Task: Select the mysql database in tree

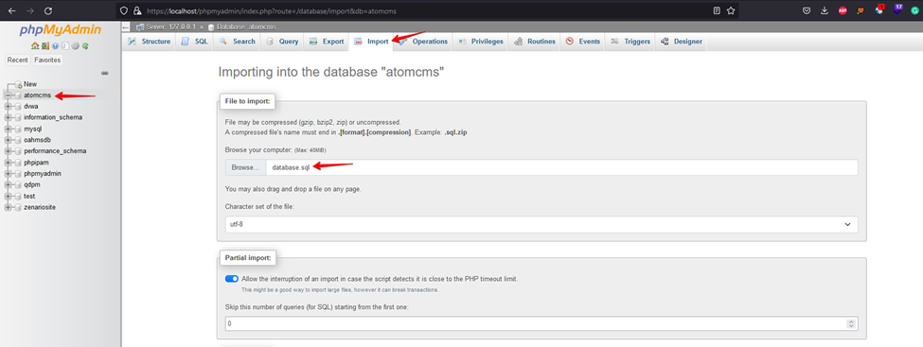Action: pyautogui.click(x=33, y=129)
